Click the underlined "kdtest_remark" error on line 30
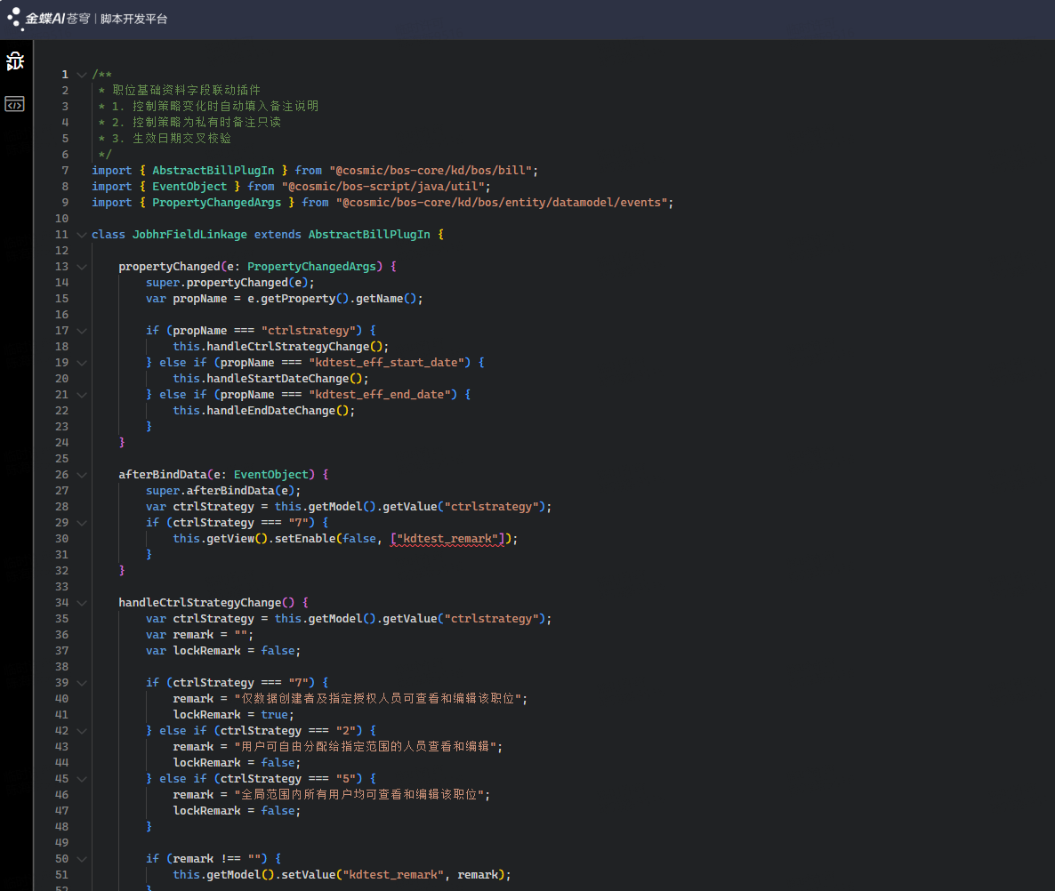The width and height of the screenshot is (1055, 891). coord(447,539)
